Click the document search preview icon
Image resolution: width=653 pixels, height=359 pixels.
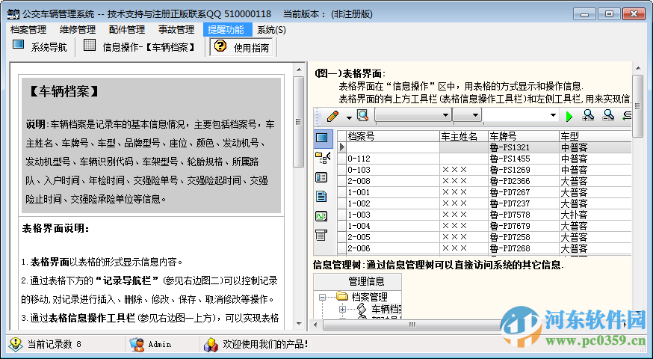tap(362, 115)
